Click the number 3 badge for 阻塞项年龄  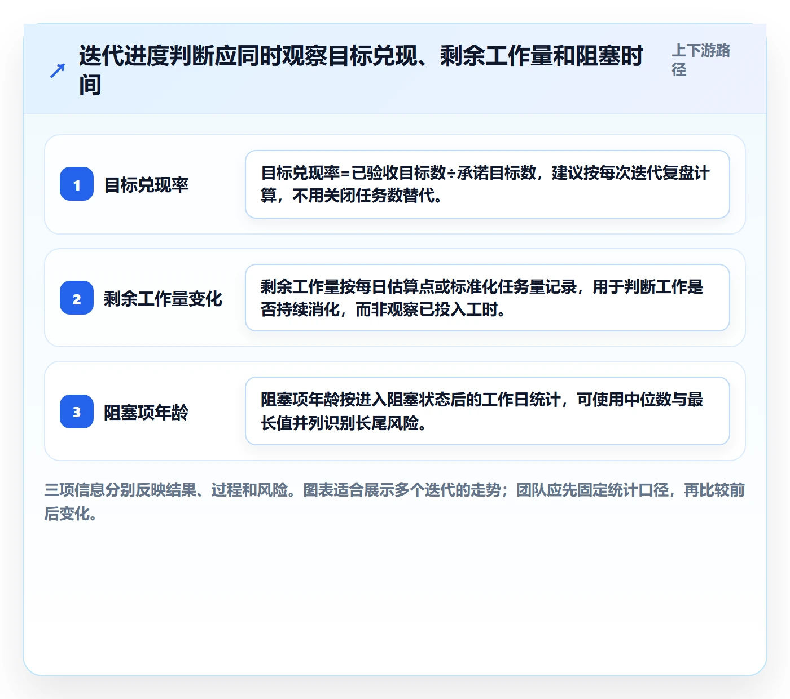click(77, 412)
